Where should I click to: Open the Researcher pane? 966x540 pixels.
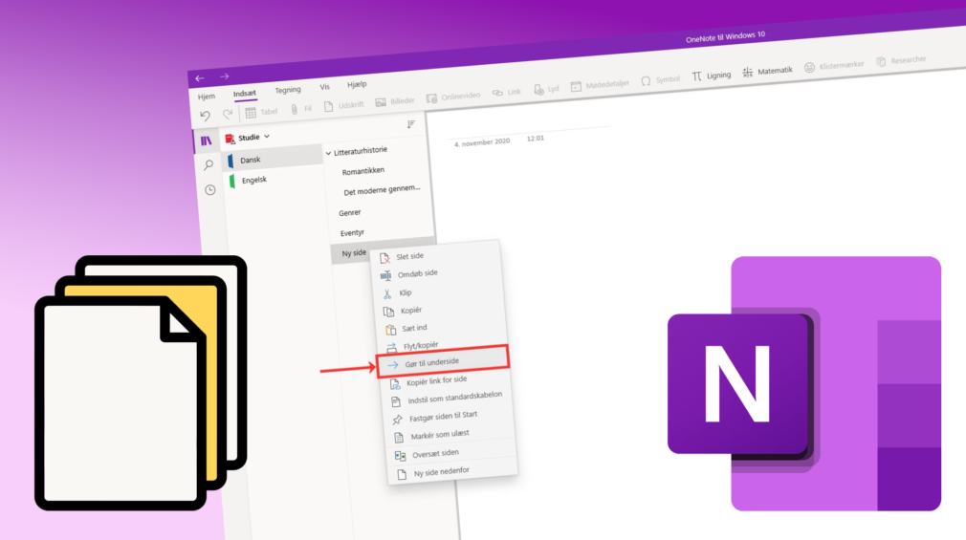coord(901,60)
